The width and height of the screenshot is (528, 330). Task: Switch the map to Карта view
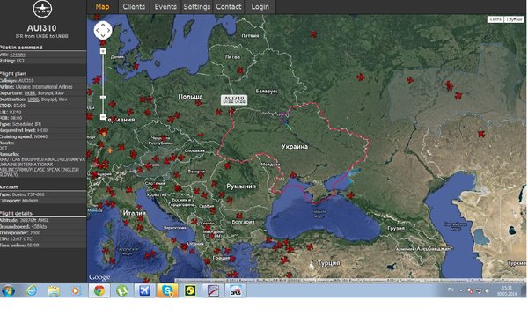[495, 19]
